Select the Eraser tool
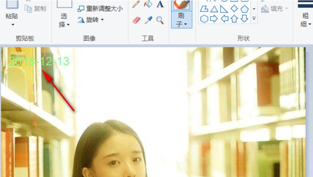313x177 pixels. pyautogui.click(x=137, y=20)
